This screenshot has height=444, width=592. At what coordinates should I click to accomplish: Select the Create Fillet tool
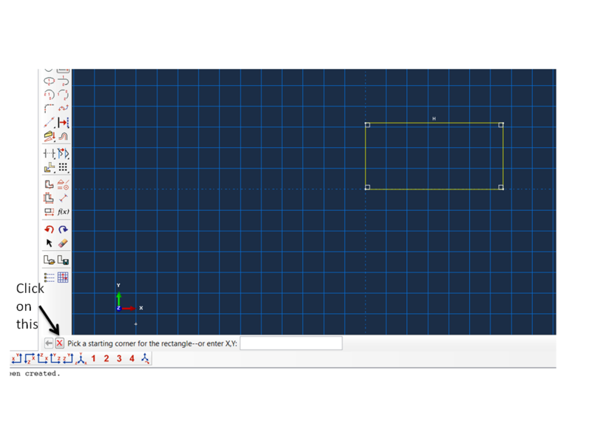coord(48,110)
